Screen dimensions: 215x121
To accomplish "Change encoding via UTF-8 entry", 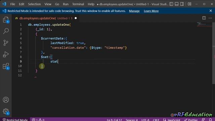I will pyautogui.click(x=145, y=120).
